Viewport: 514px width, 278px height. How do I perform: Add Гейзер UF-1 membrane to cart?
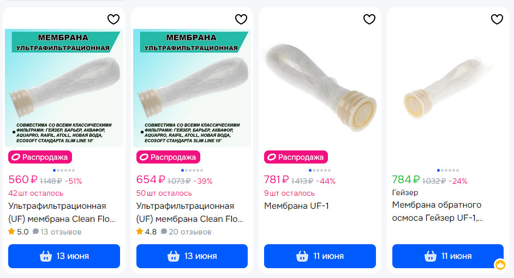448,256
